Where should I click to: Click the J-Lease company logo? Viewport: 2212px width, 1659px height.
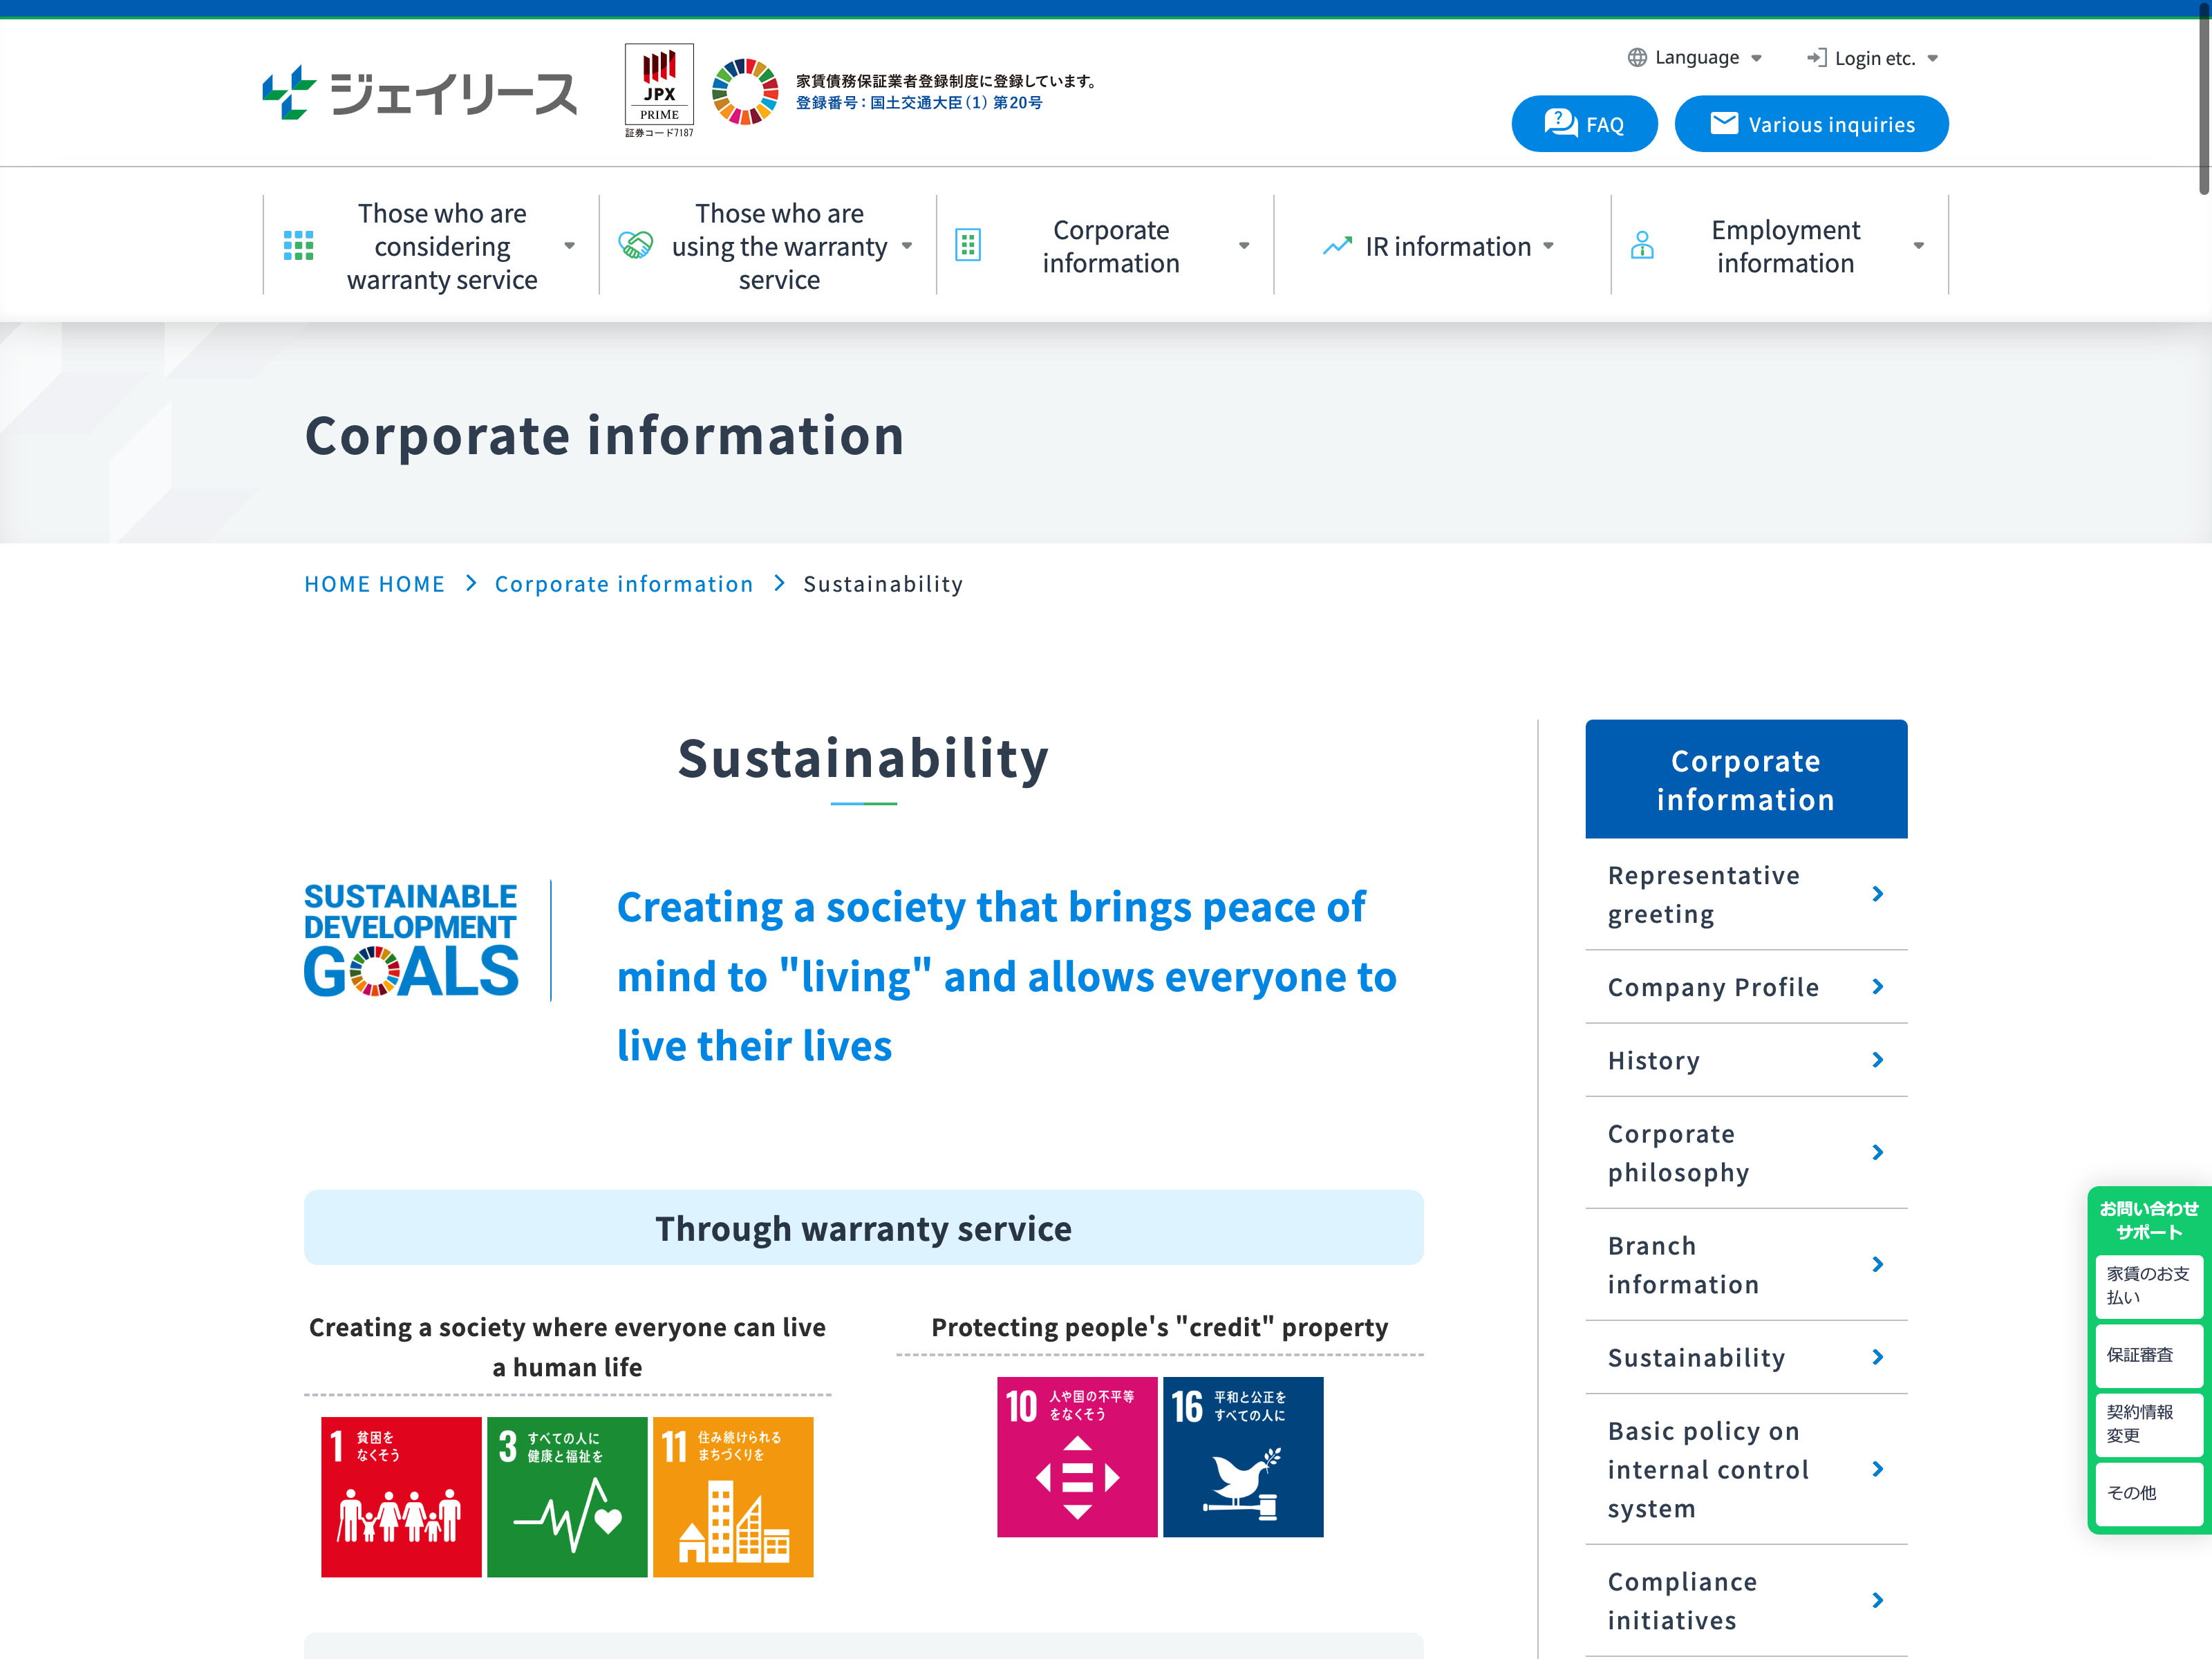(418, 93)
